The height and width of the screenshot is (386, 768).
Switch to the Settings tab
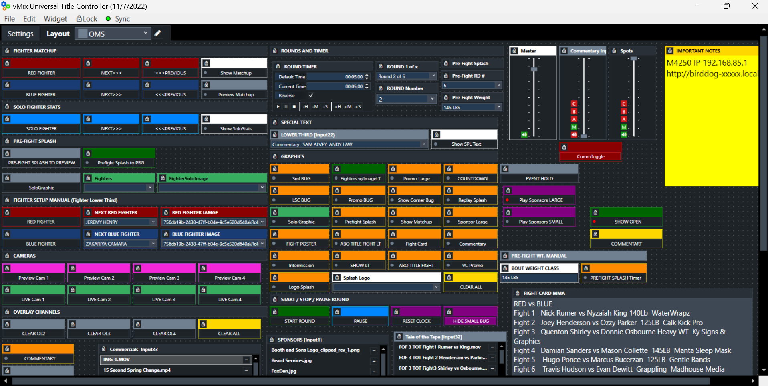tap(20, 34)
